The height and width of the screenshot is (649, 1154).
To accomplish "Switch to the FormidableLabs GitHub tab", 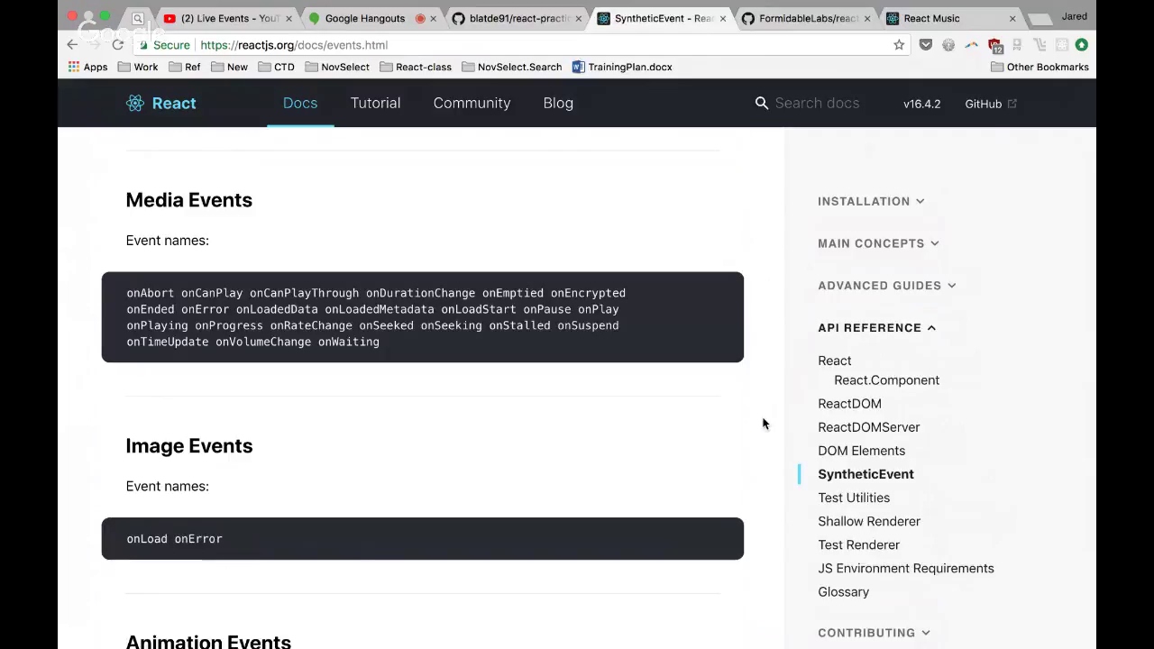I will pyautogui.click(x=802, y=18).
